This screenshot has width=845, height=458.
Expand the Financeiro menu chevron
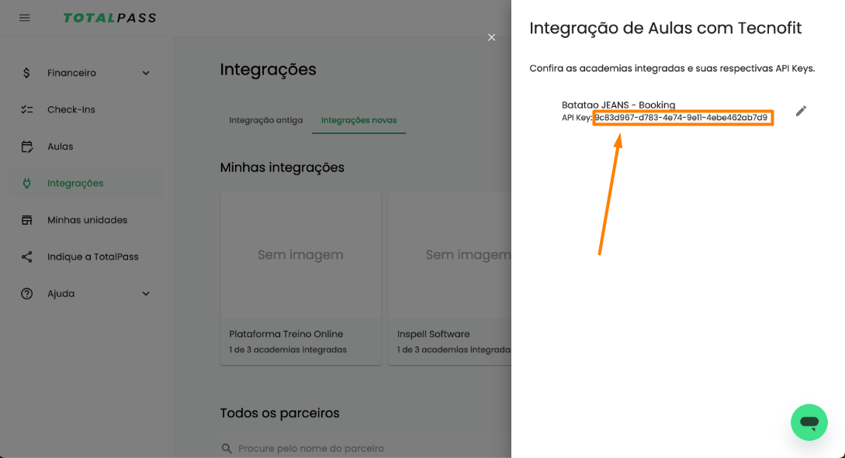(x=146, y=73)
